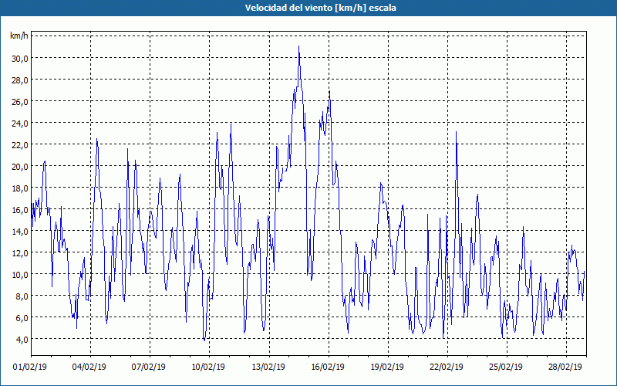The image size is (617, 386).
Task: Click the 13/02/19 date label
Action: click(268, 367)
